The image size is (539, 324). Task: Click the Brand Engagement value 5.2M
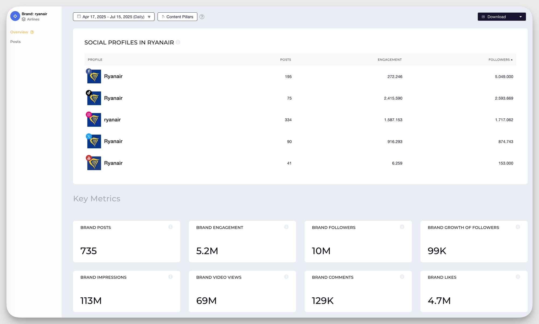click(207, 251)
